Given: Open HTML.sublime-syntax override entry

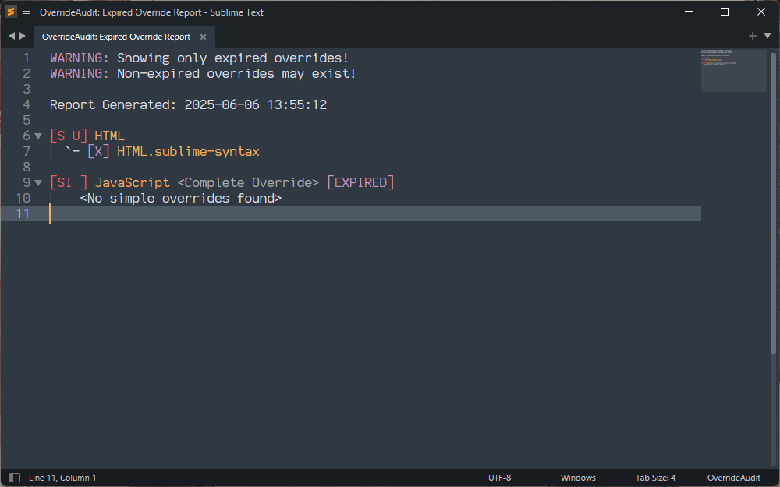Looking at the screenshot, I should click(x=188, y=152).
